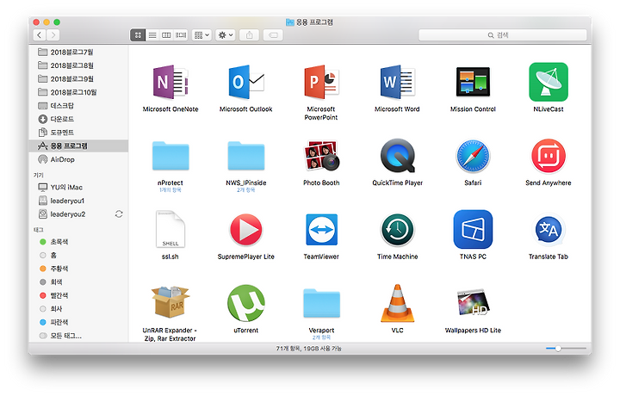620x396 pixels.
Task: Open 다운로드 in the sidebar
Action: pyautogui.click(x=78, y=119)
